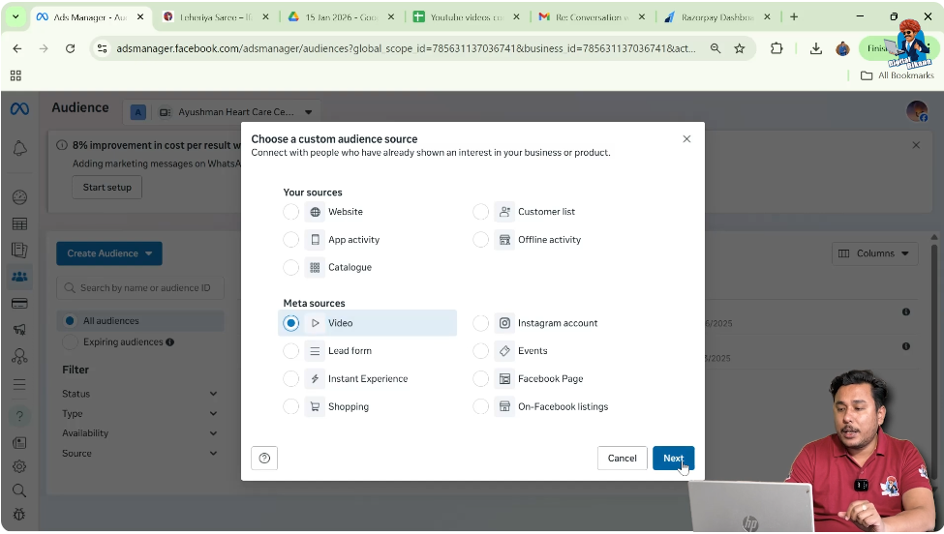
Task: Open notifications bell in sidebar
Action: point(19,148)
